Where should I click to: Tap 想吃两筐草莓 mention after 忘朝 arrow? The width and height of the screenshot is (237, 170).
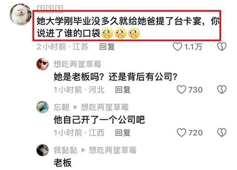(x=105, y=107)
